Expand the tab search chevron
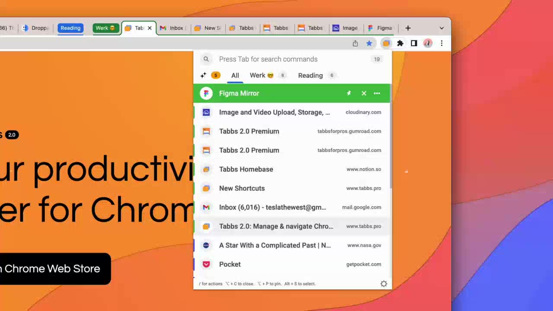 (x=442, y=28)
